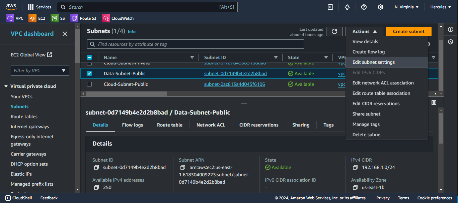Open the EC2 service shortcut
Viewport: 458px width, 203px height.
point(37,18)
